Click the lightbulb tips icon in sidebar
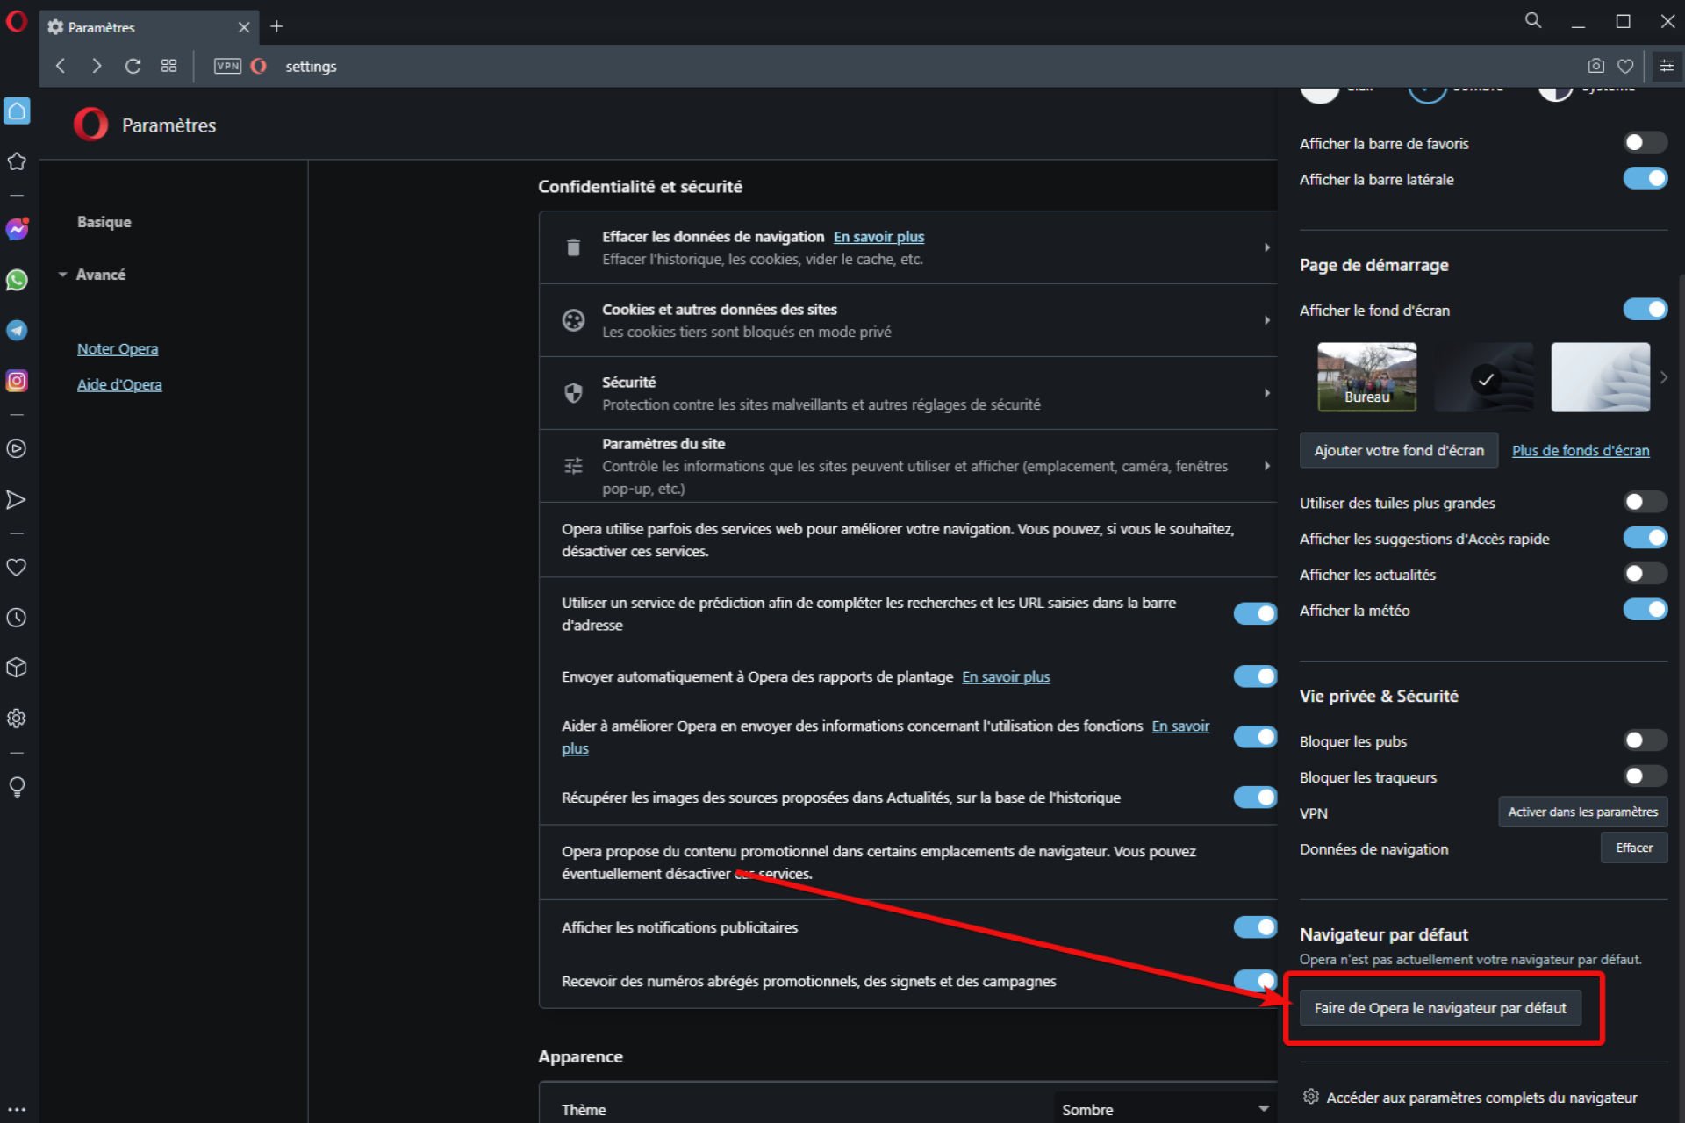 click(17, 786)
